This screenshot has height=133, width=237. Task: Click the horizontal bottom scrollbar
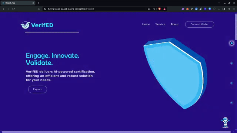pos(116,132)
